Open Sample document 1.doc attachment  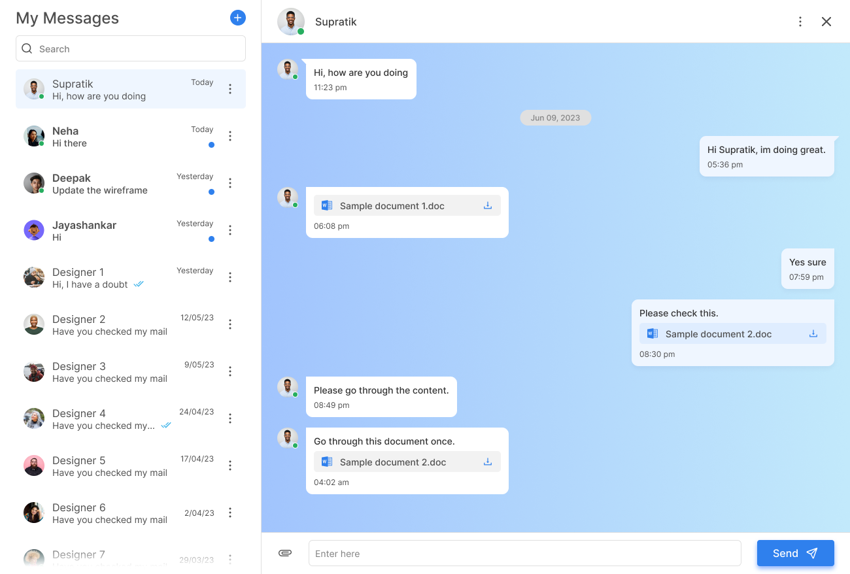(407, 205)
